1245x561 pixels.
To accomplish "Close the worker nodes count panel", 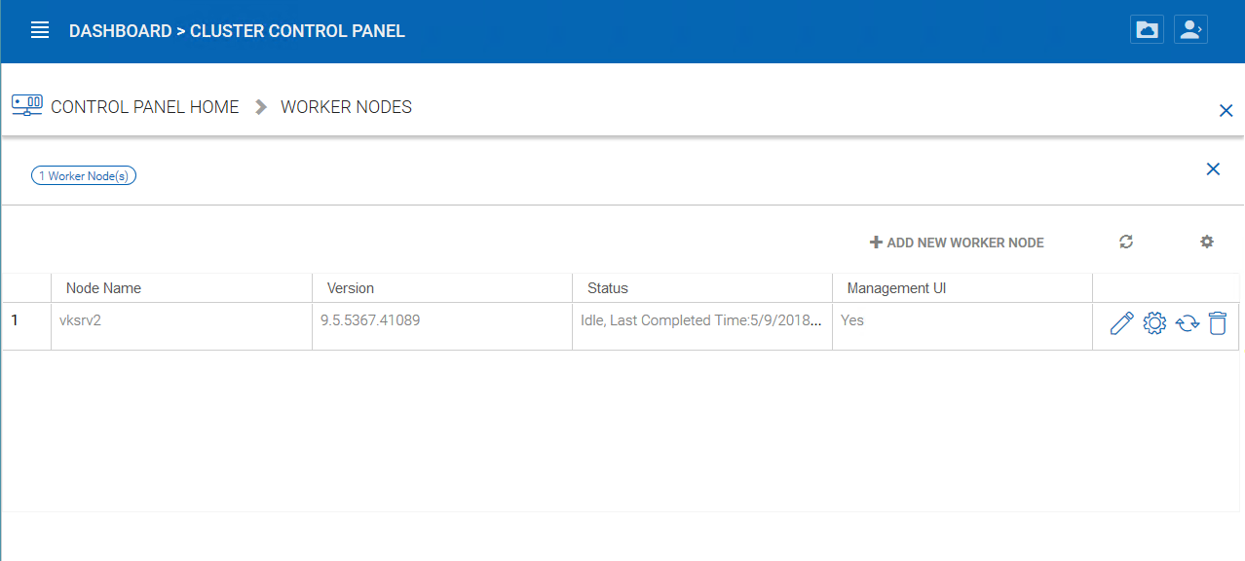I will click(x=1213, y=169).
